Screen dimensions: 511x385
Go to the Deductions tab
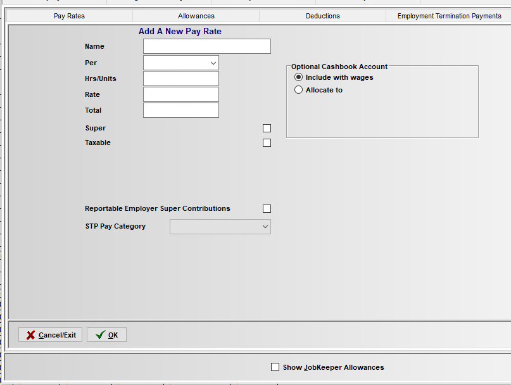[323, 16]
